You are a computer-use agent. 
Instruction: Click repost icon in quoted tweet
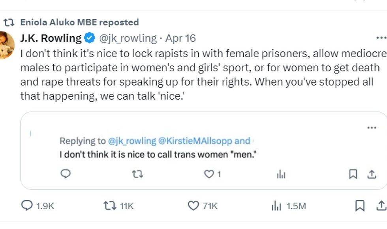click(137, 174)
